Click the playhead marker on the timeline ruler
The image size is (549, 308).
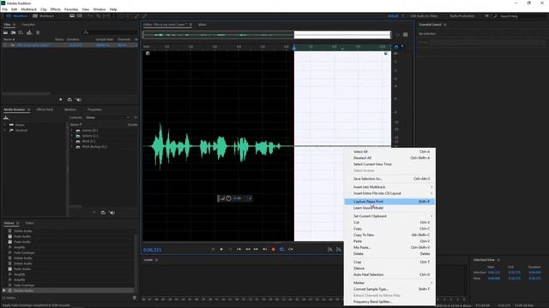(x=294, y=47)
